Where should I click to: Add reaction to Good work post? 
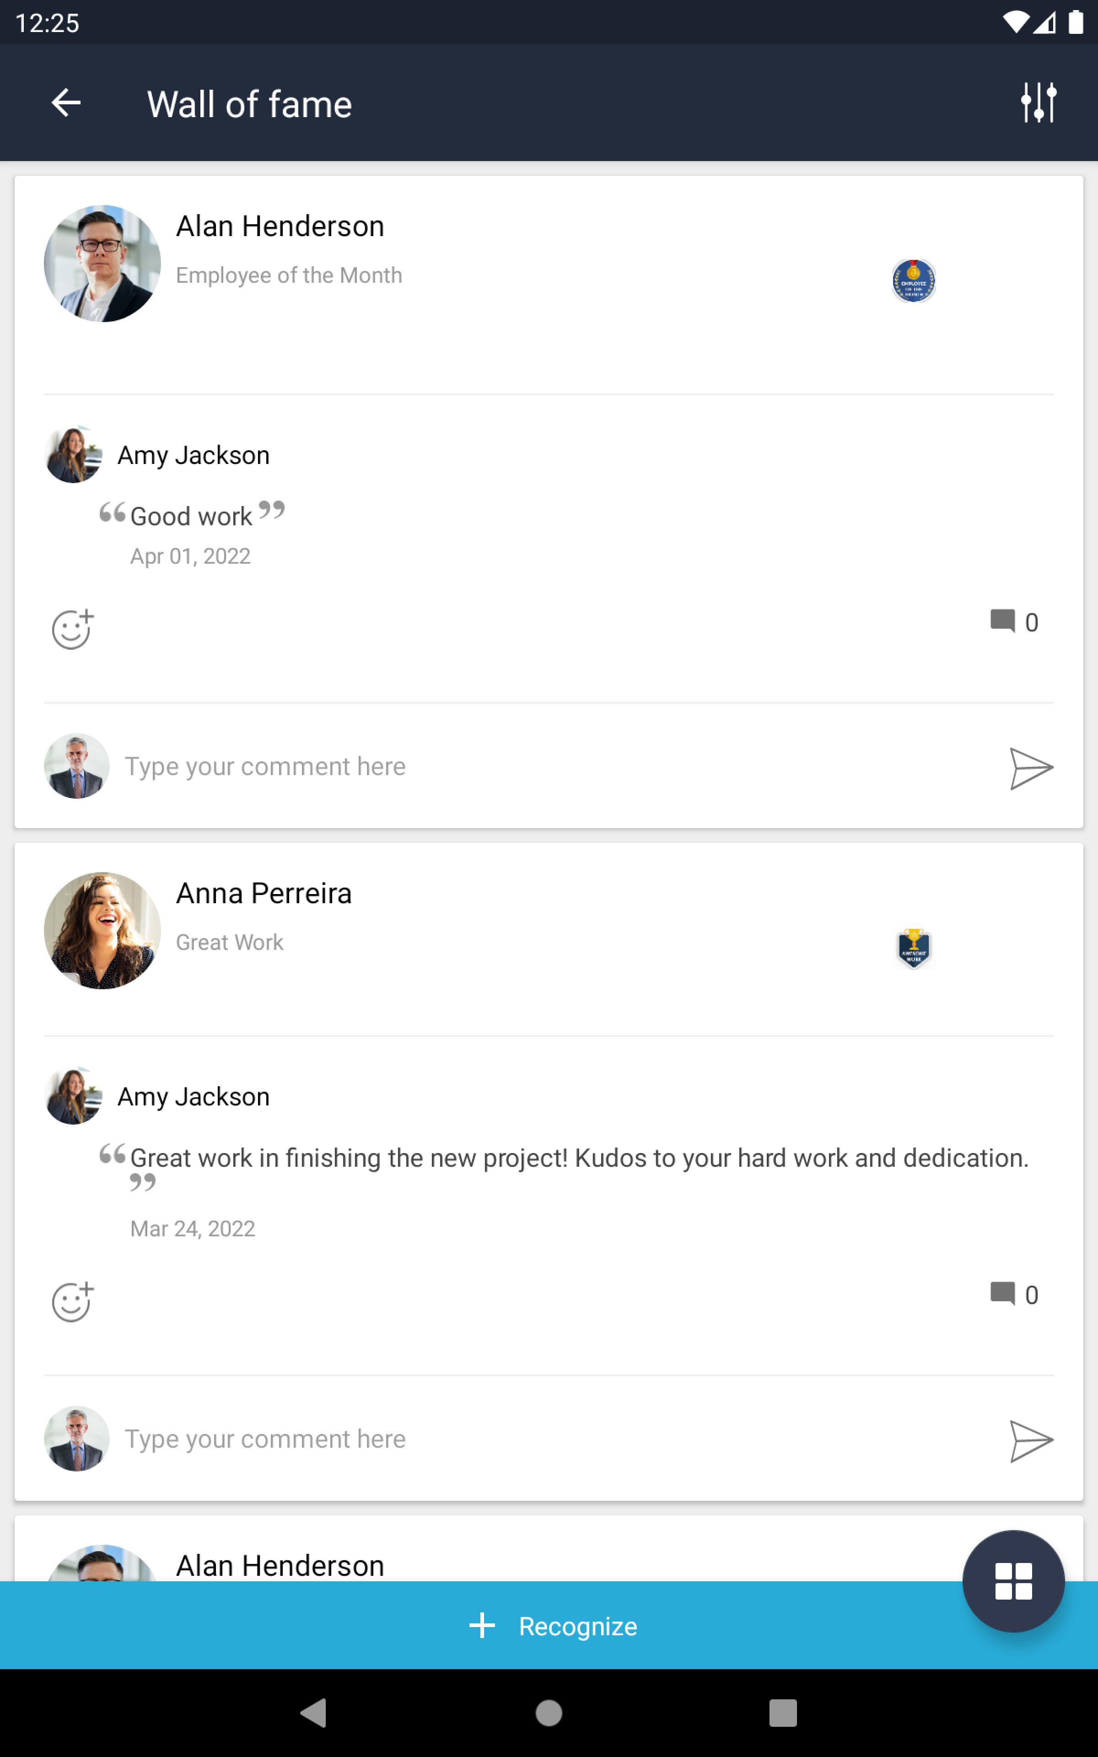pos(72,628)
